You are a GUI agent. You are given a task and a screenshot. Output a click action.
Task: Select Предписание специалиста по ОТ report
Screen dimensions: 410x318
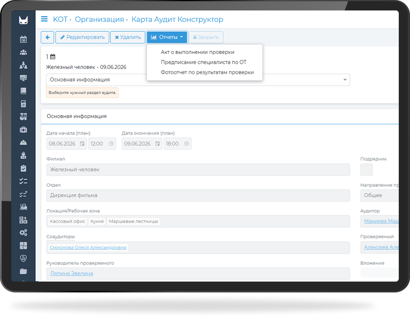(203, 62)
